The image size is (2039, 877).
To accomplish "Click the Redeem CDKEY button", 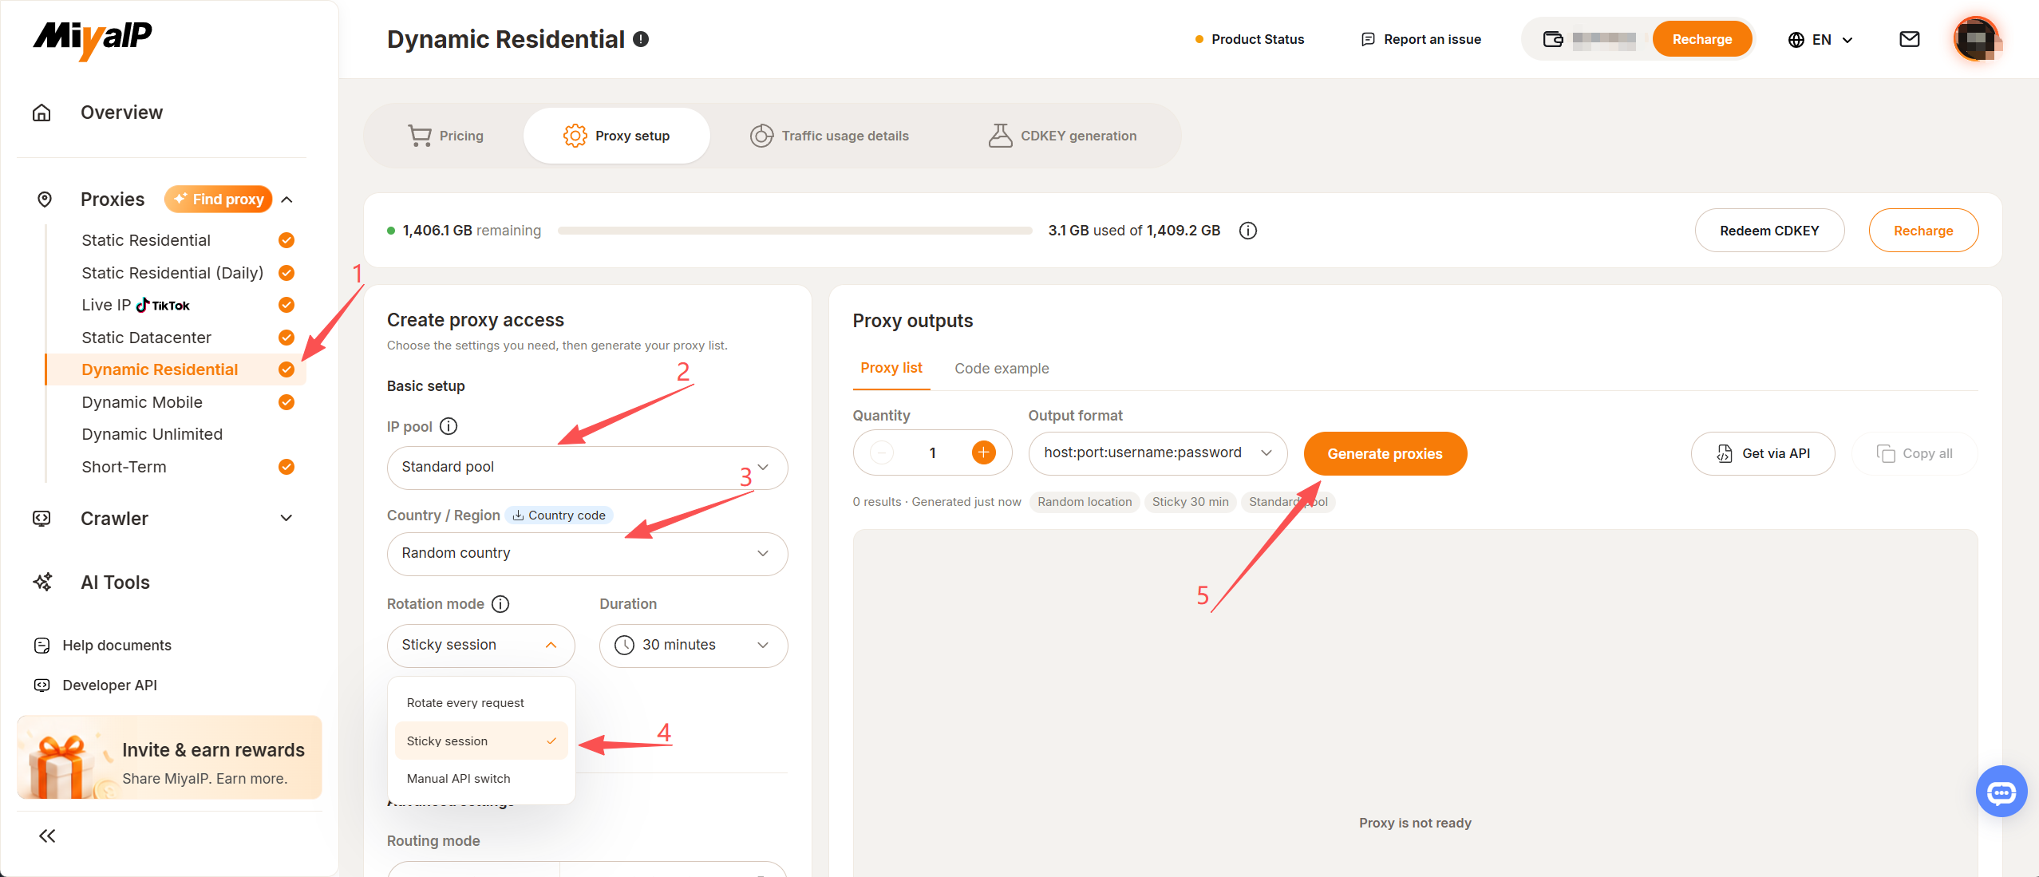I will [1769, 231].
